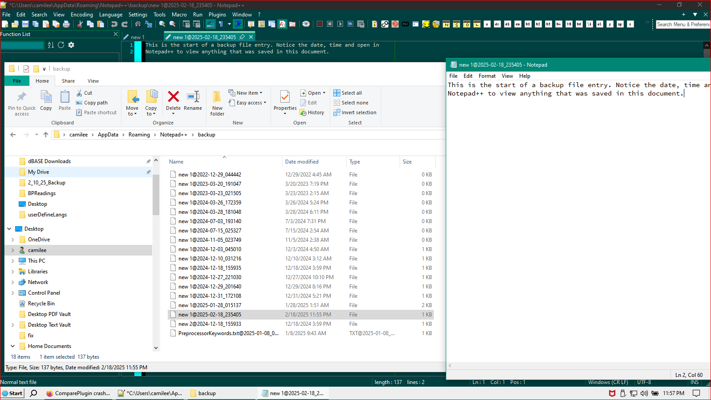Click the yellow smiley face toolbar icon
711x400 pixels.
[x=426, y=24]
